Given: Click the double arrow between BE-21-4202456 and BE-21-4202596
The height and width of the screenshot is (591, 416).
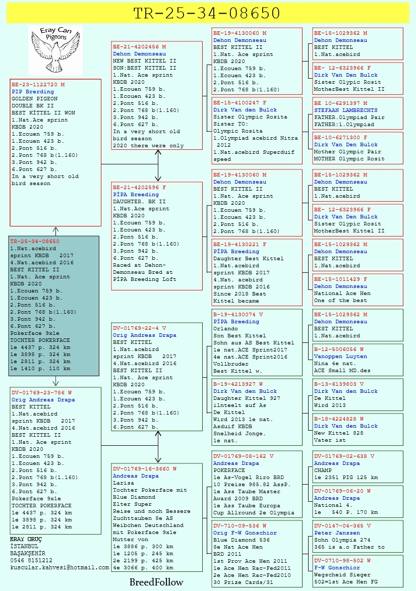Looking at the screenshot, I should (x=158, y=165).
